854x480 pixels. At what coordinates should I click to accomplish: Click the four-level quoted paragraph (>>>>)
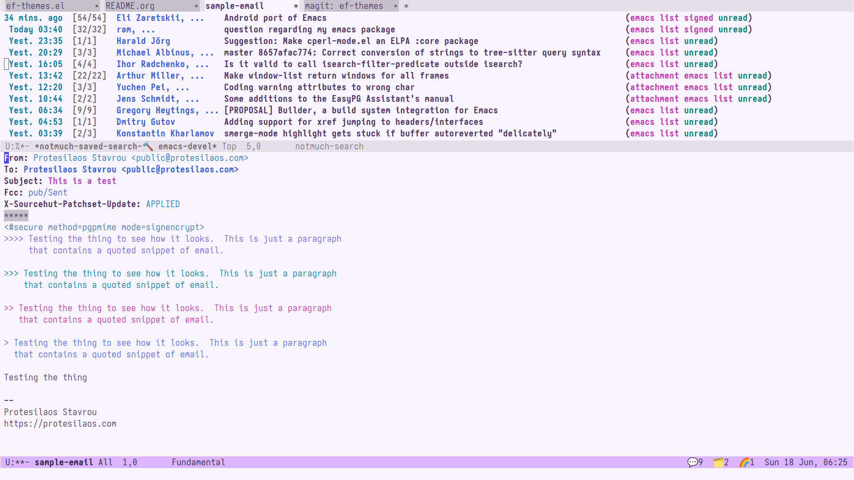click(173, 244)
